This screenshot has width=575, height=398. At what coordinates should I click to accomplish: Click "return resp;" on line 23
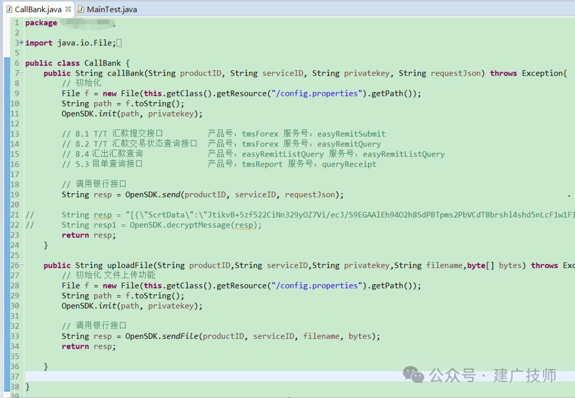coord(89,235)
